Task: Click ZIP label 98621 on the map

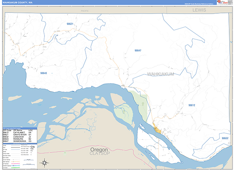Action: [x=70, y=24]
